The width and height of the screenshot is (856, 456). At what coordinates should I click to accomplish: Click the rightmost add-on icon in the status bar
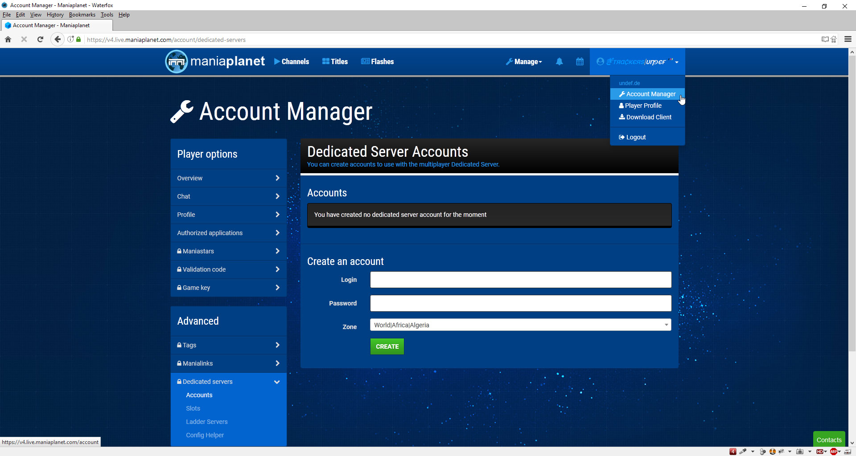point(848,452)
